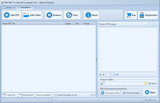
Task: Go to first preview page
Action: [x=101, y=75]
